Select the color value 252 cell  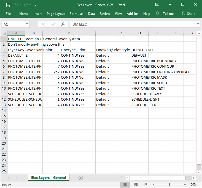coord(52,72)
